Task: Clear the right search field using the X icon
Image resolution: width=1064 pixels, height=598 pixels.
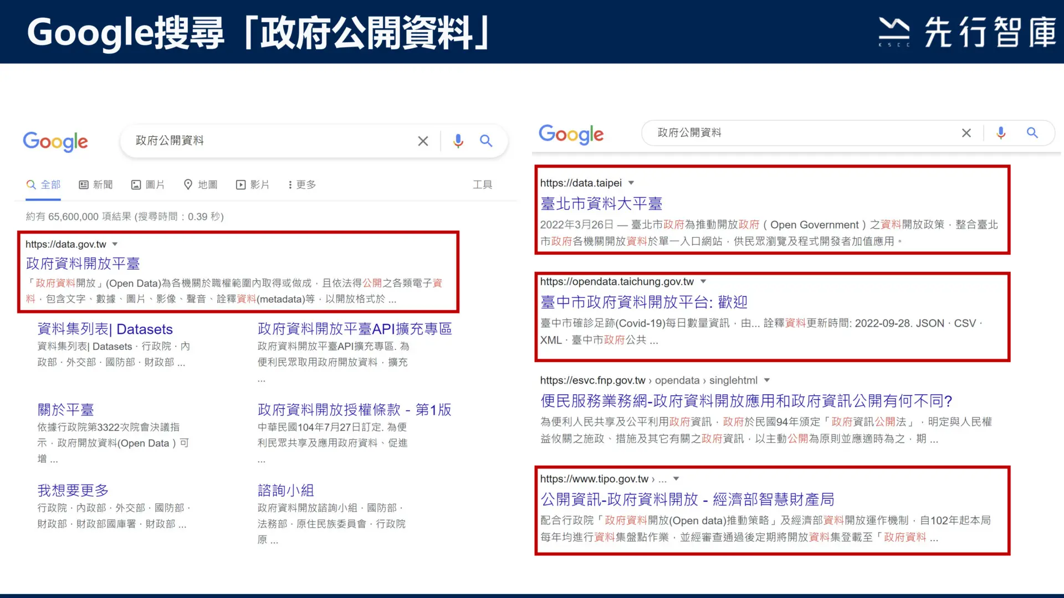Action: tap(966, 133)
